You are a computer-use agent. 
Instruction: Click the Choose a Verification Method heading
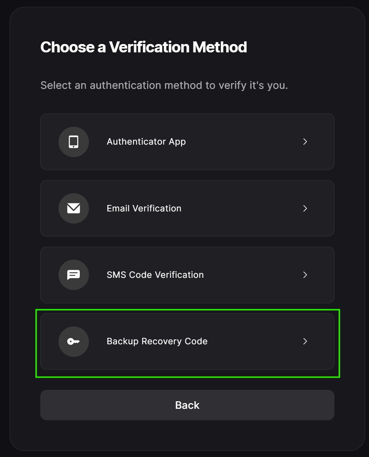tap(144, 47)
